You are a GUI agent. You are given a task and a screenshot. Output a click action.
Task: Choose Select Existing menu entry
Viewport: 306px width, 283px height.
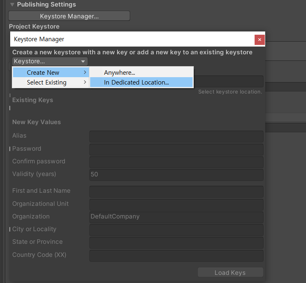click(47, 82)
